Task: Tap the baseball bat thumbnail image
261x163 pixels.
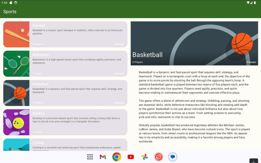Action: pyautogui.click(x=16, y=34)
